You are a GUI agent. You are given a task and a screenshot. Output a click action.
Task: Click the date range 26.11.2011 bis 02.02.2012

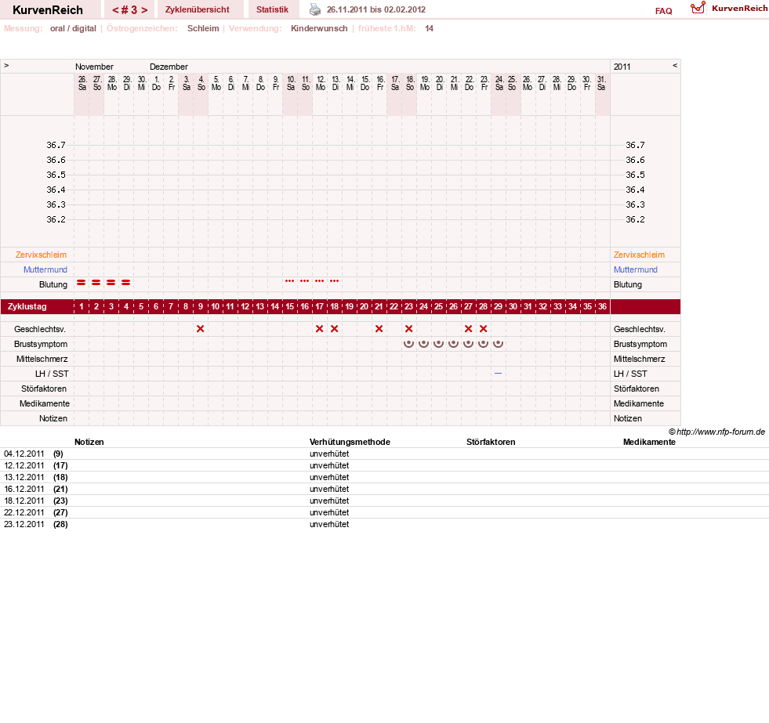pyautogui.click(x=376, y=10)
